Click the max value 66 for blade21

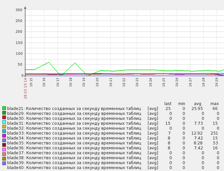(215, 109)
